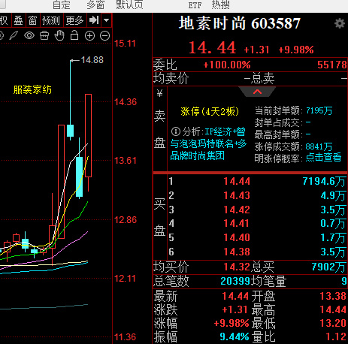Collapse the sell-panel red chevron expander
The width and height of the screenshot is (348, 344).
point(257,92)
